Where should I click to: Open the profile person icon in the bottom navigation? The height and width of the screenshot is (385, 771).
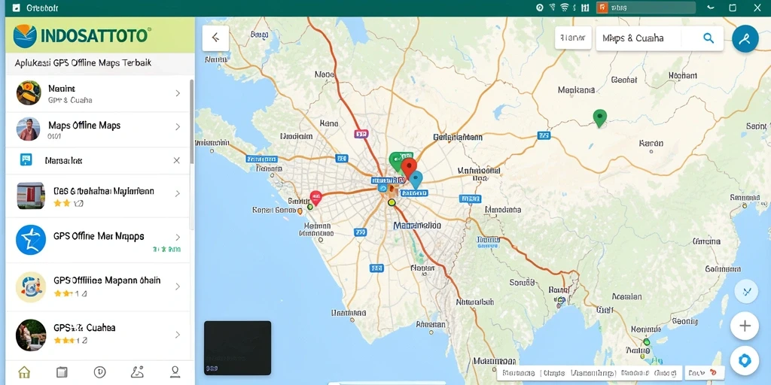[x=175, y=371]
